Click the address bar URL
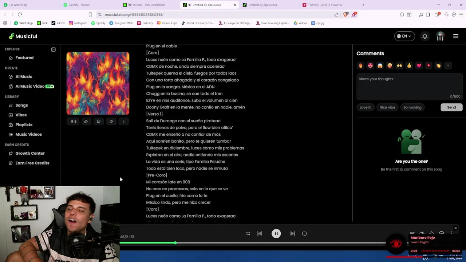Viewport: 466px width, 262px height. [134, 15]
